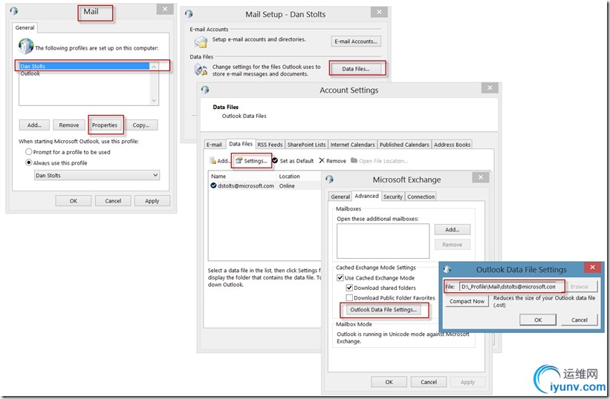
Task: Click Cancel in Outlook Data File Settings
Action: click(x=580, y=320)
